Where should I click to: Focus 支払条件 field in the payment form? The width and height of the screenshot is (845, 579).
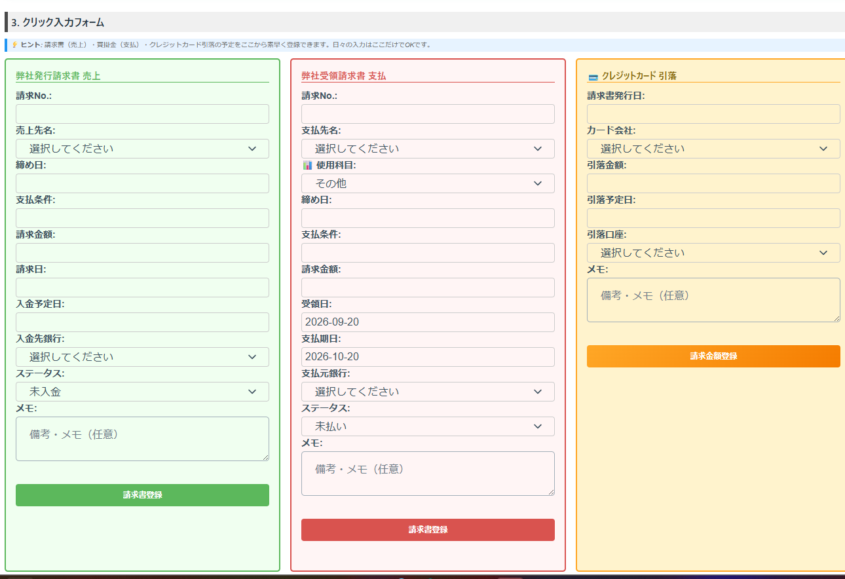coord(428,253)
